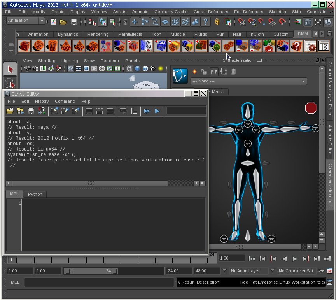Image resolution: width=336 pixels, height=300 pixels.
Task: Open the No Anim Layer dropdown arrow
Action: 224,270
